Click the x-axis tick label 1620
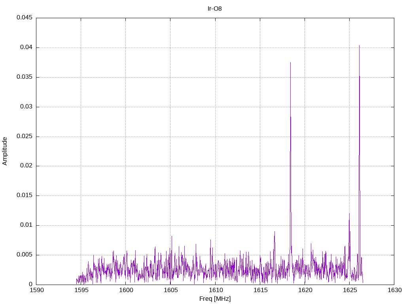 point(305,290)
